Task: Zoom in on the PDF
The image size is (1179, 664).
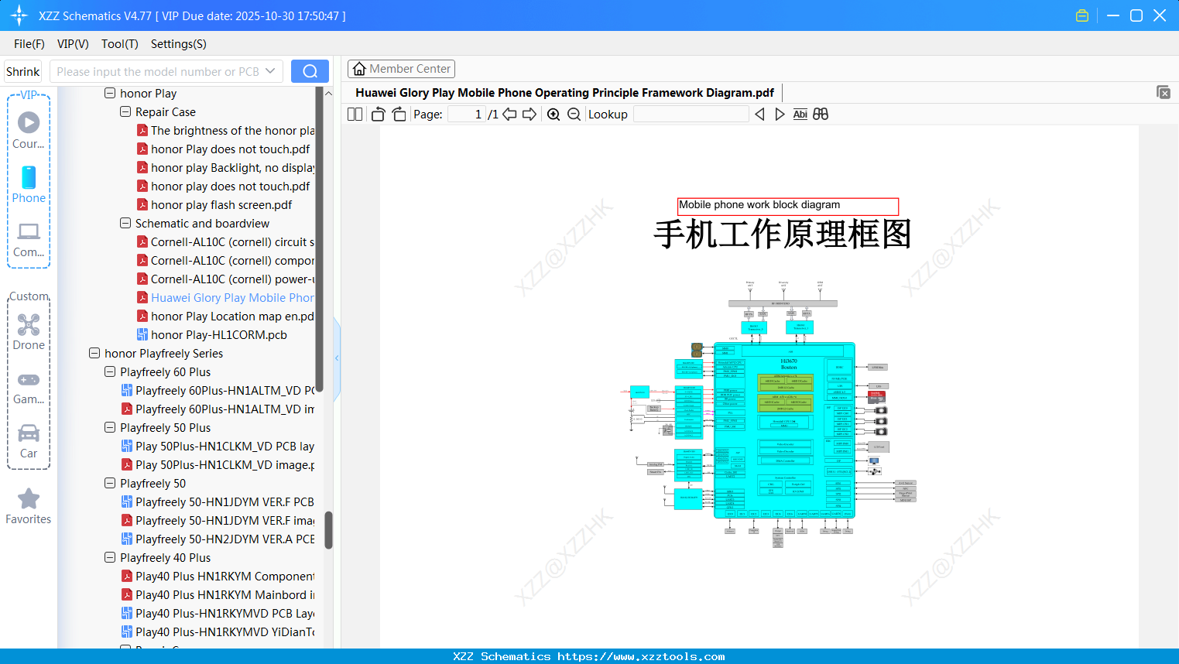Action: [554, 114]
